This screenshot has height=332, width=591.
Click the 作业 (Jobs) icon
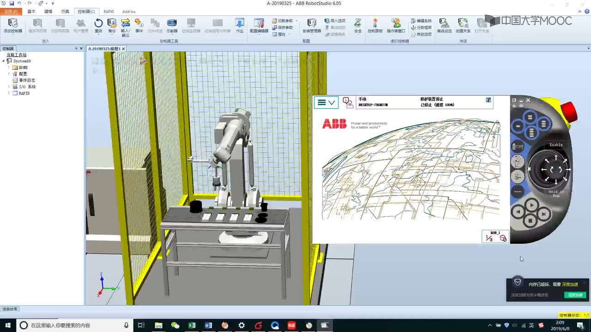(240, 26)
